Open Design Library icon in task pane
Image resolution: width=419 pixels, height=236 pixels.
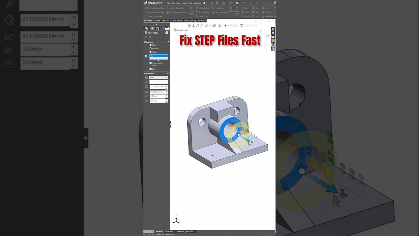(x=273, y=33)
